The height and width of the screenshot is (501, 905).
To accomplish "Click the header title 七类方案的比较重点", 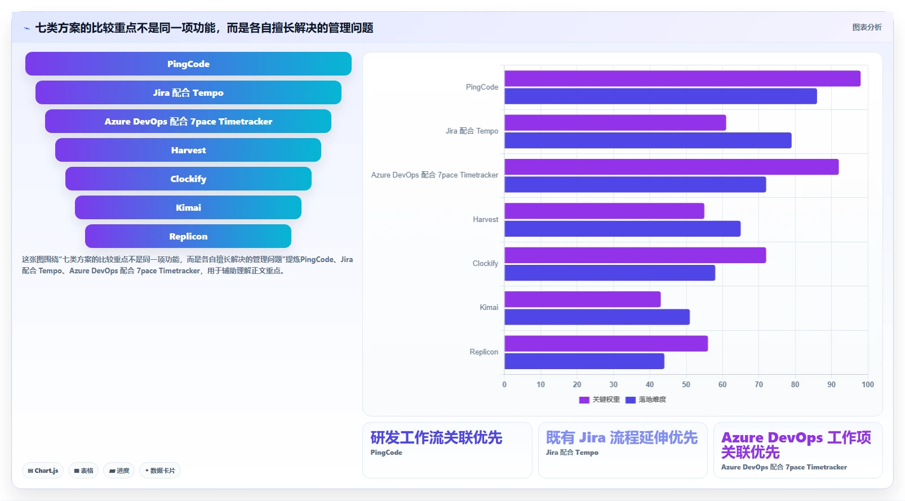I will pos(204,28).
